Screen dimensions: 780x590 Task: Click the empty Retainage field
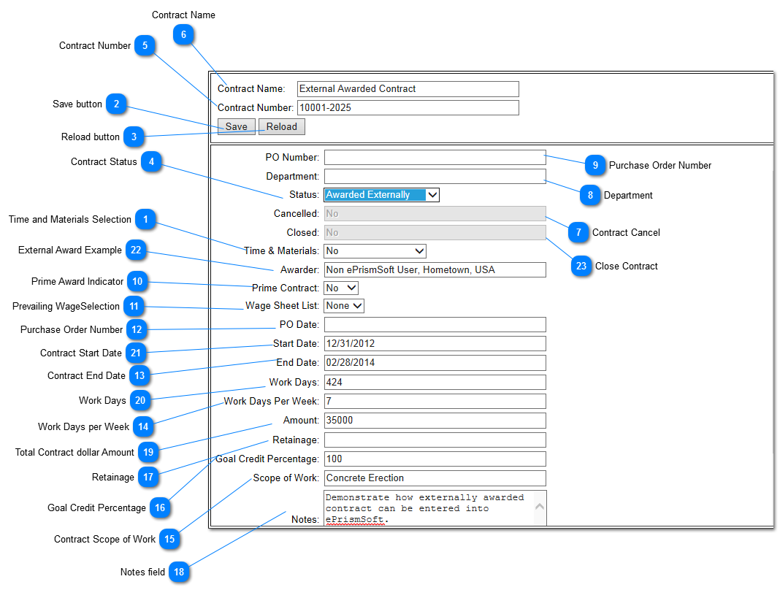coord(435,440)
